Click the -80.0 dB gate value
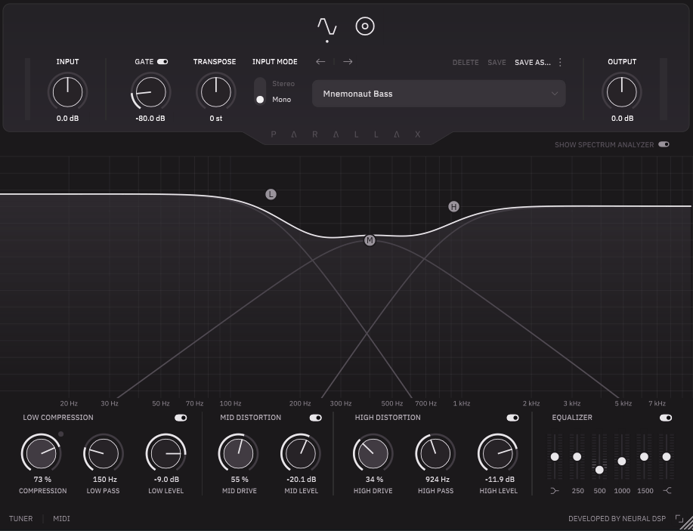Viewport: 693px width, 531px height. tap(150, 119)
